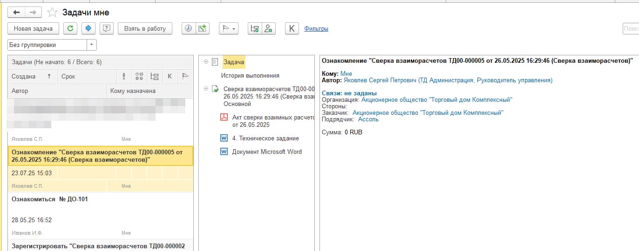Add Задачи мне to favorites with star
639x251 pixels.
[53, 13]
